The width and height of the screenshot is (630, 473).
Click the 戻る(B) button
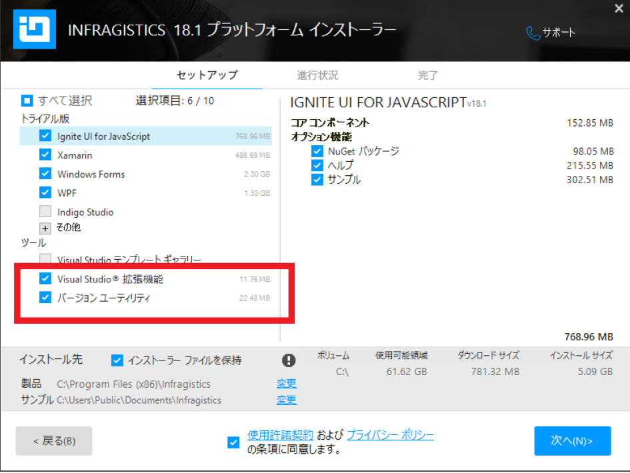pyautogui.click(x=54, y=441)
